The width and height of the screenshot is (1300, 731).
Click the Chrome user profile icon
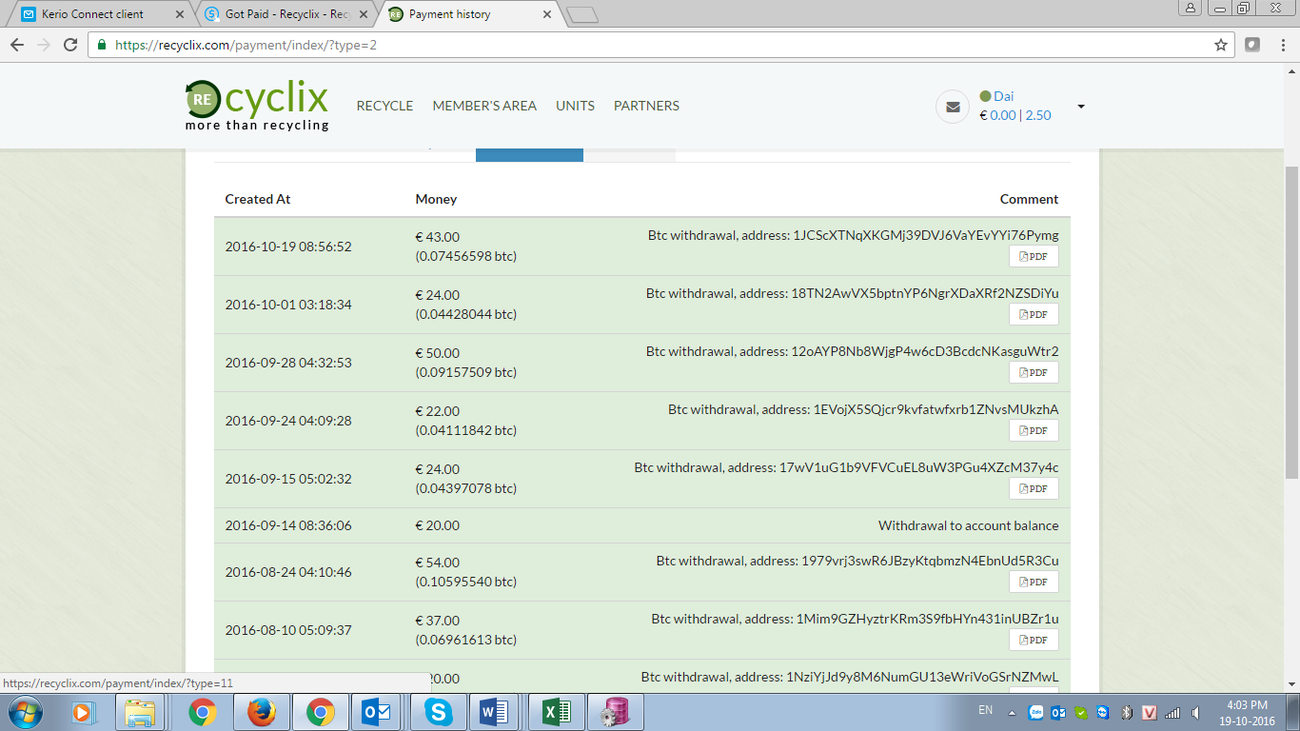[x=1190, y=8]
